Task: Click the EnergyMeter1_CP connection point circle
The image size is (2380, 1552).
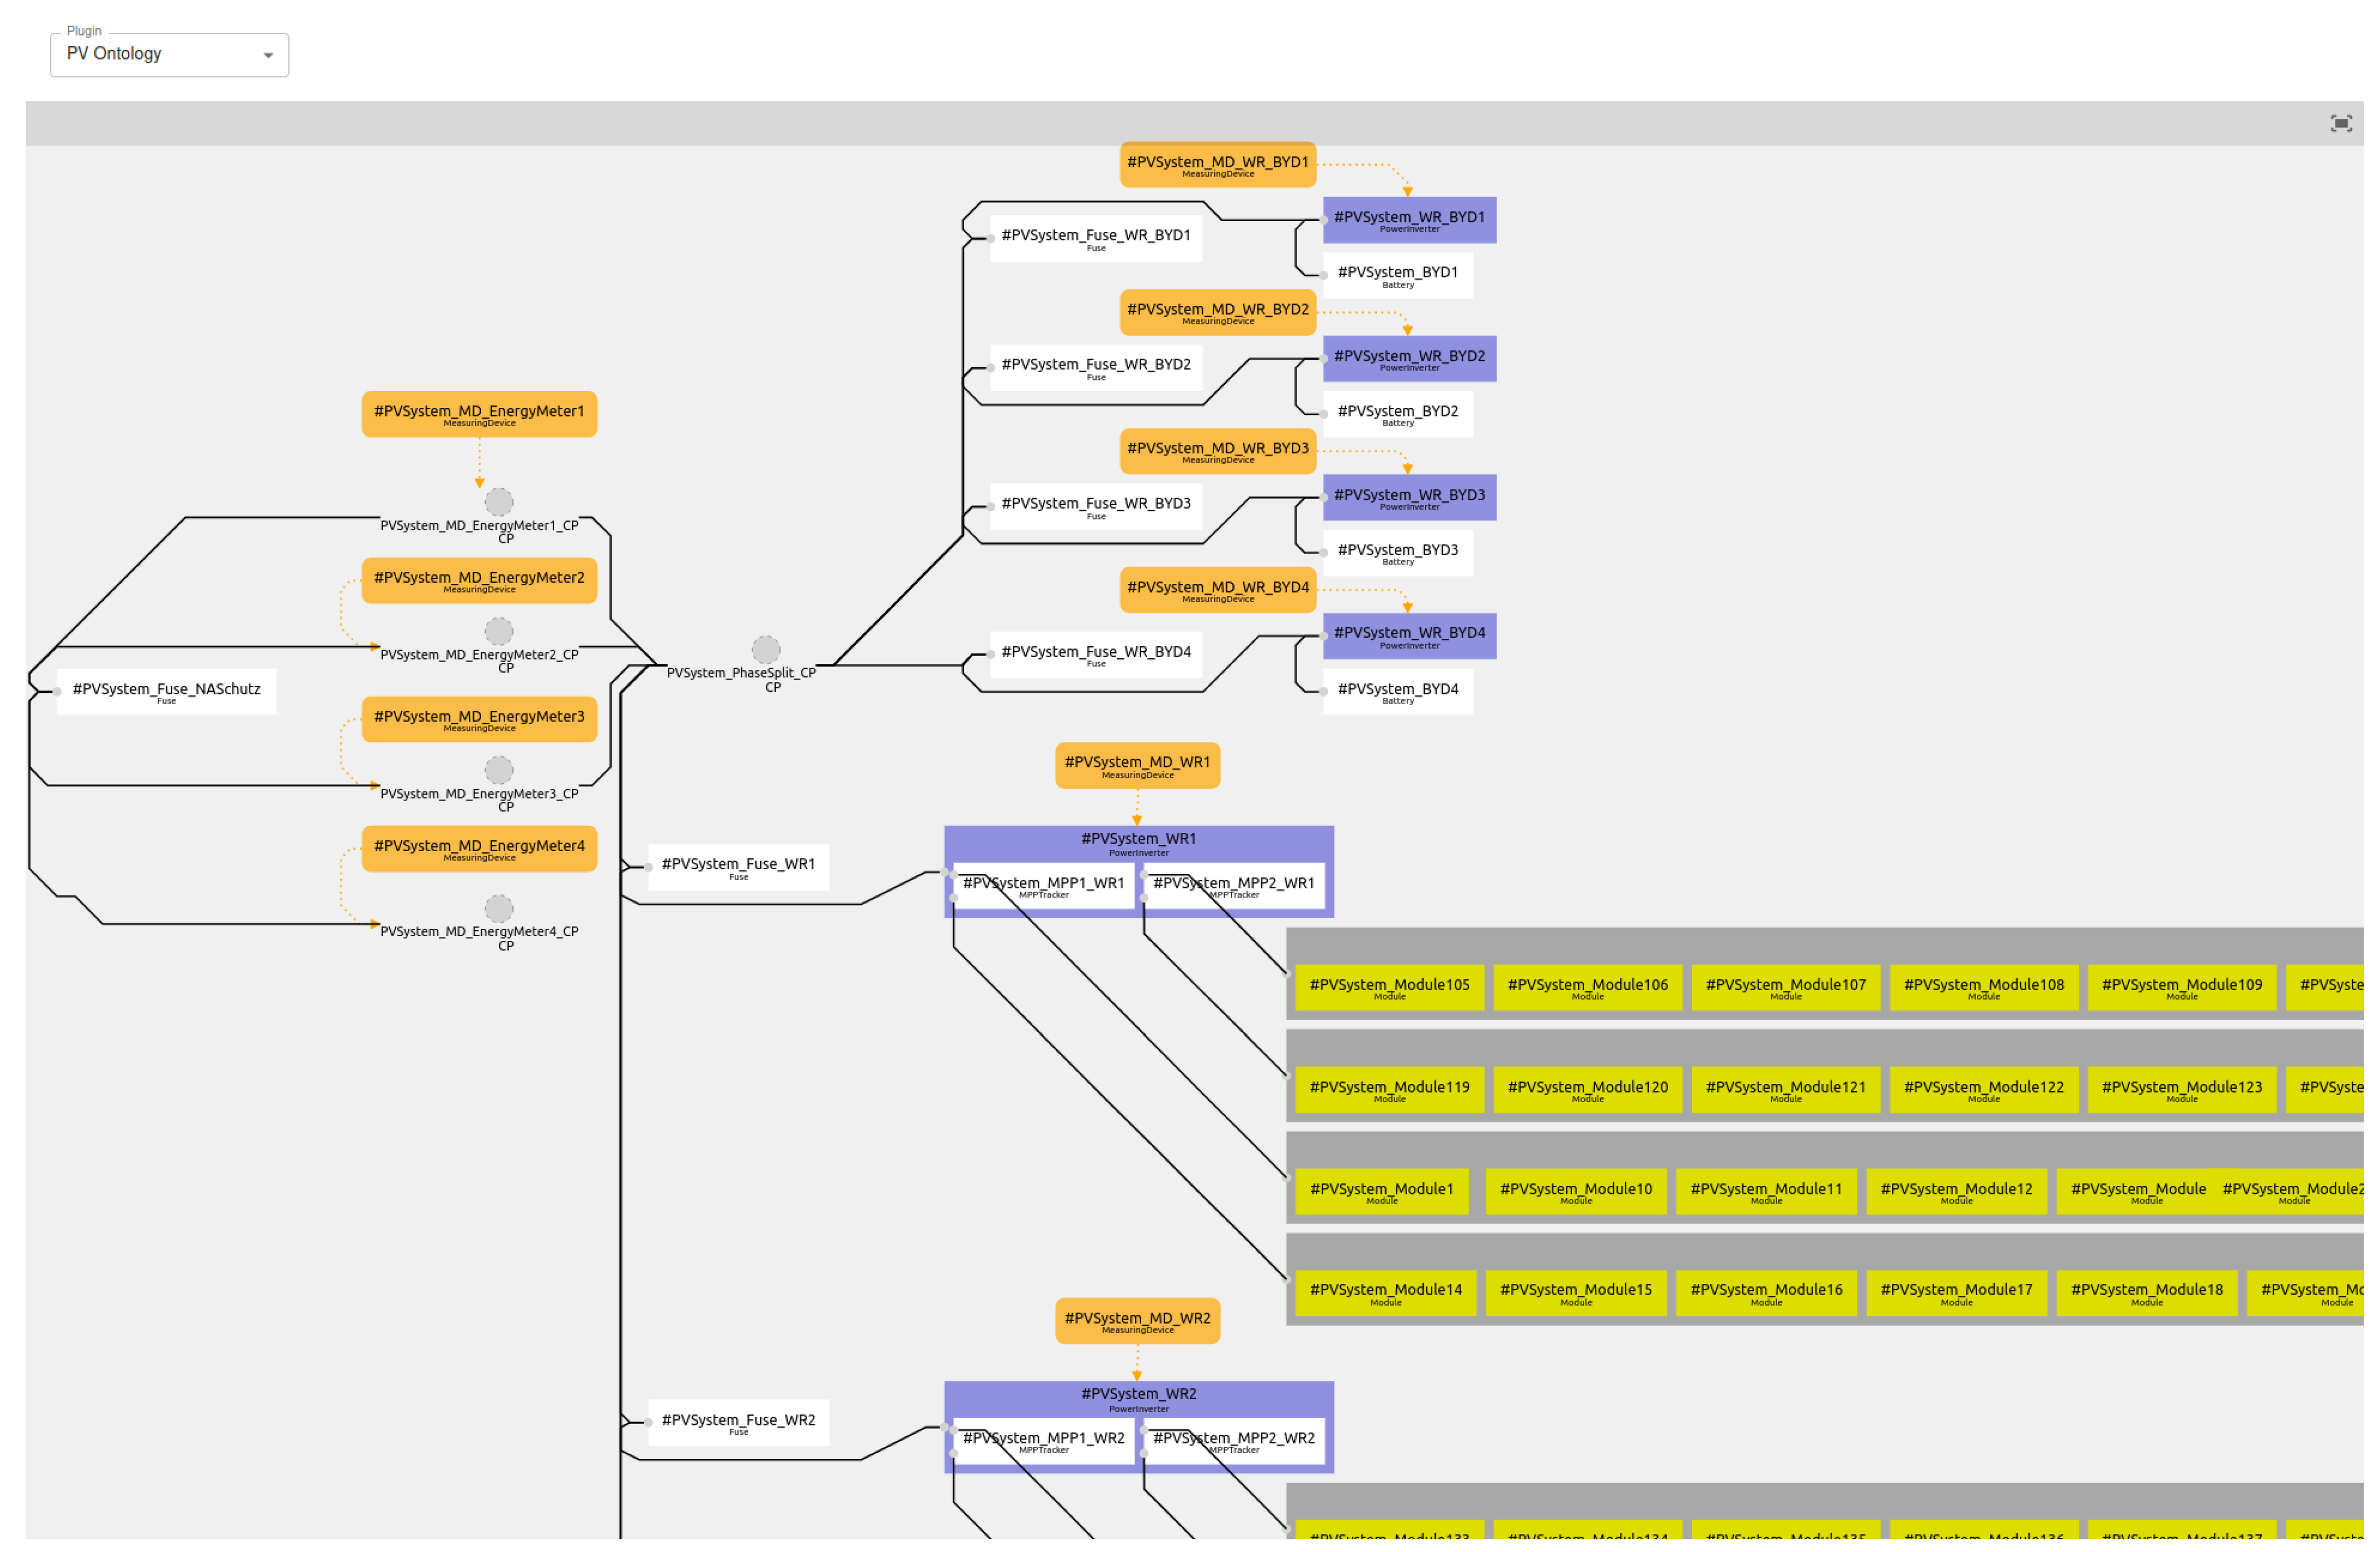Action: pyautogui.click(x=499, y=502)
